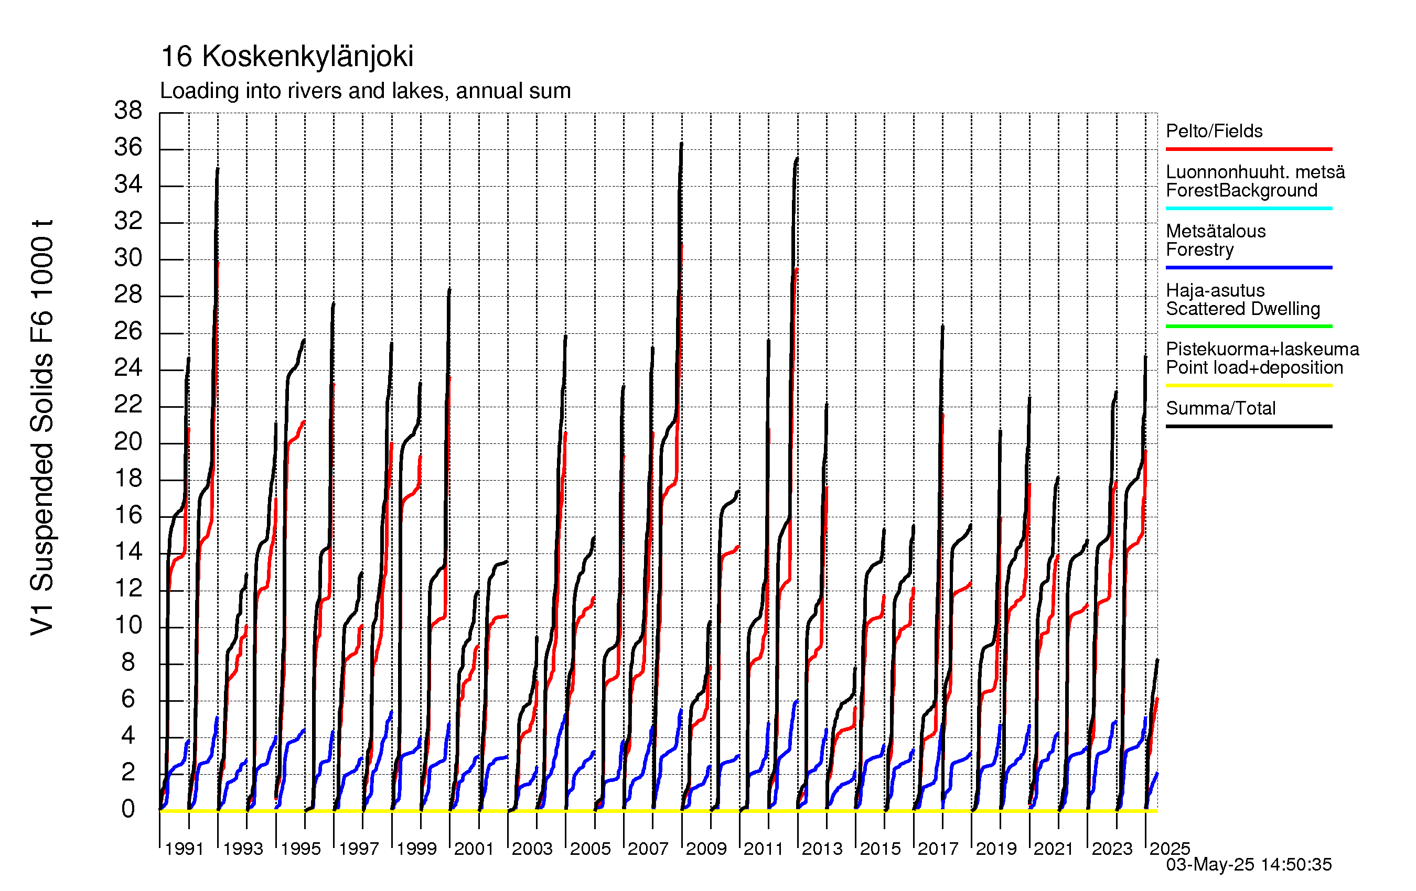Image resolution: width=1416 pixels, height=891 pixels.
Task: Select the 'ForestBackground' legend label
Action: (x=1241, y=190)
